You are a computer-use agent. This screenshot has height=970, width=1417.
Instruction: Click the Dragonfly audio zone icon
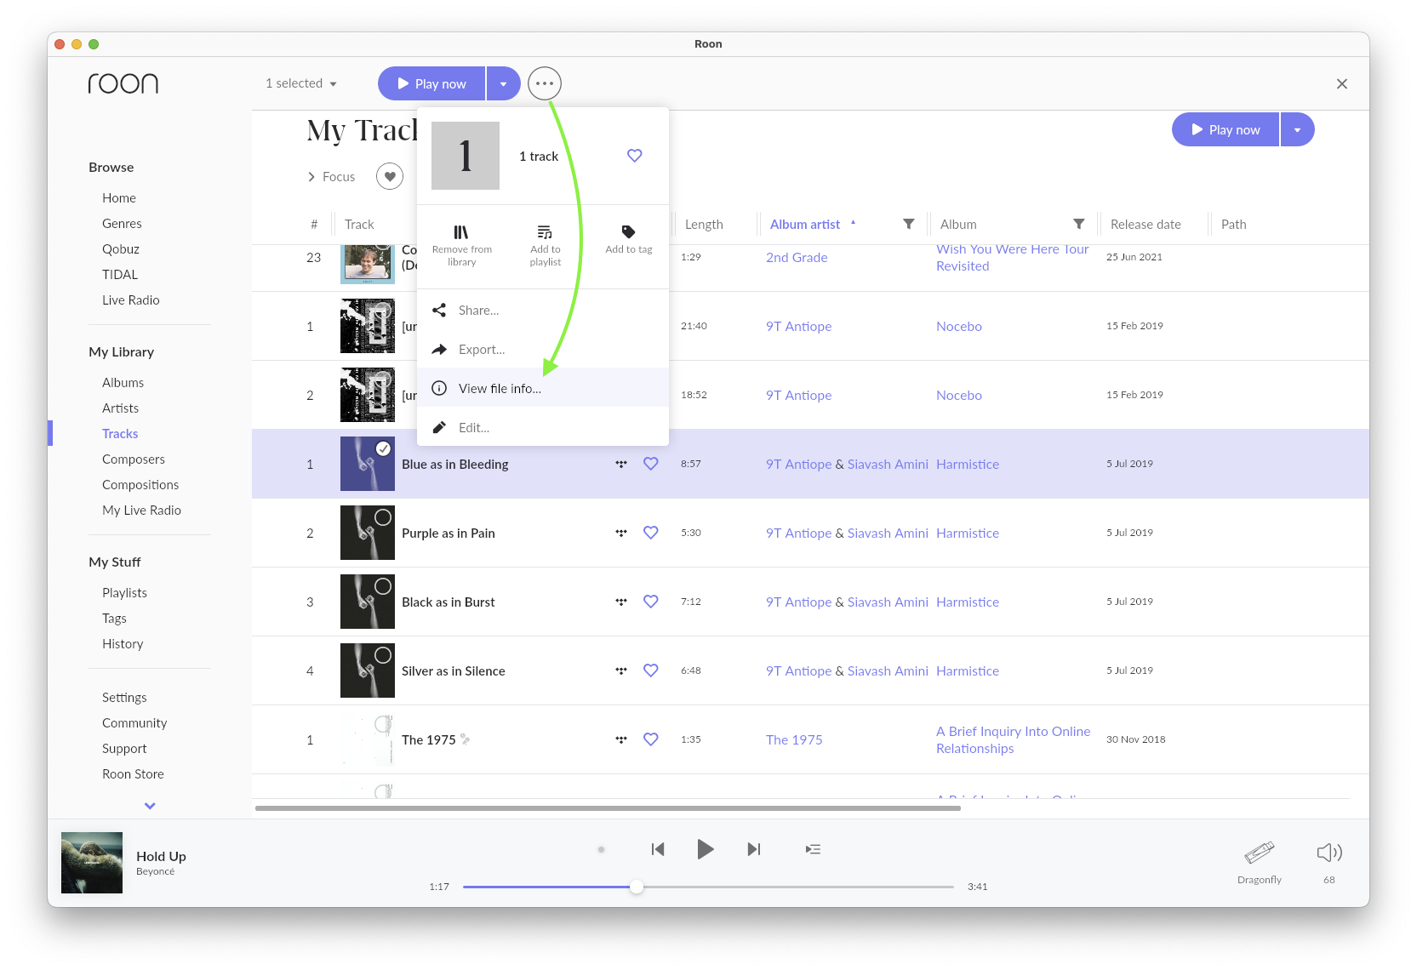tap(1260, 853)
